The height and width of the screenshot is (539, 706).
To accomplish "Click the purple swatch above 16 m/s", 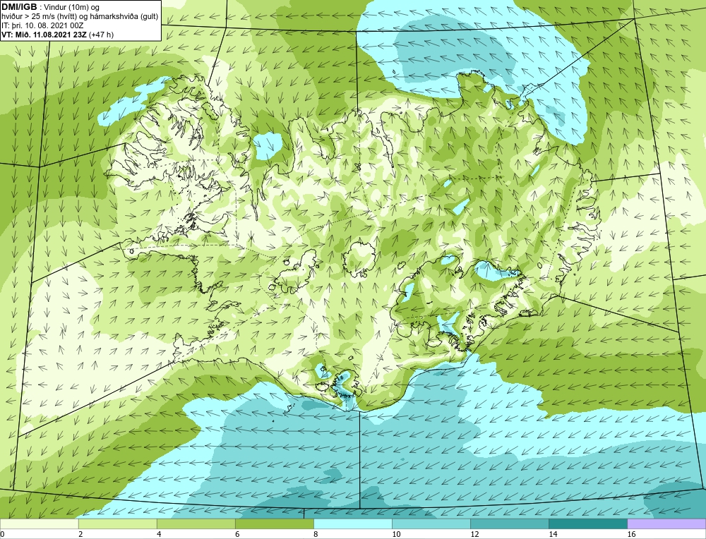I will [x=666, y=524].
